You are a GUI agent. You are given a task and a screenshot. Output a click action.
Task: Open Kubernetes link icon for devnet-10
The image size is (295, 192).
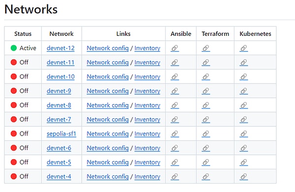[244, 77]
